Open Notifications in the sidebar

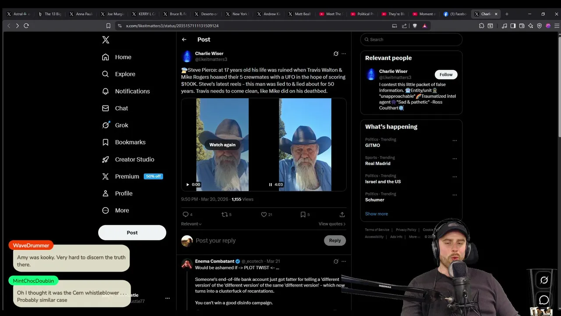pyautogui.click(x=126, y=91)
